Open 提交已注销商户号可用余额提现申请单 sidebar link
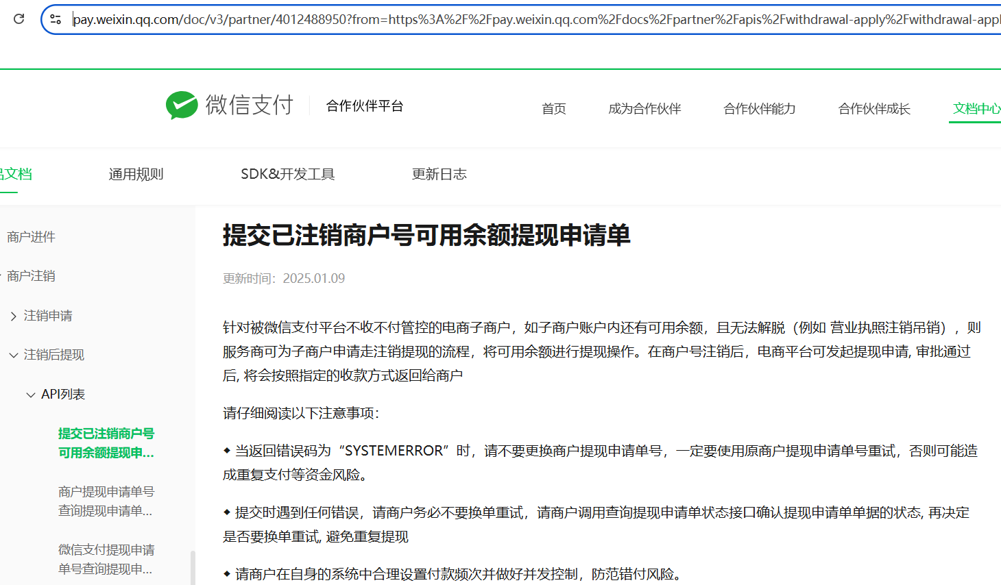1001x585 pixels. [106, 443]
